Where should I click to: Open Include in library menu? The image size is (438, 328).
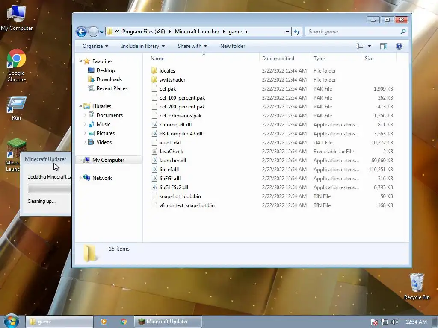tap(143, 46)
